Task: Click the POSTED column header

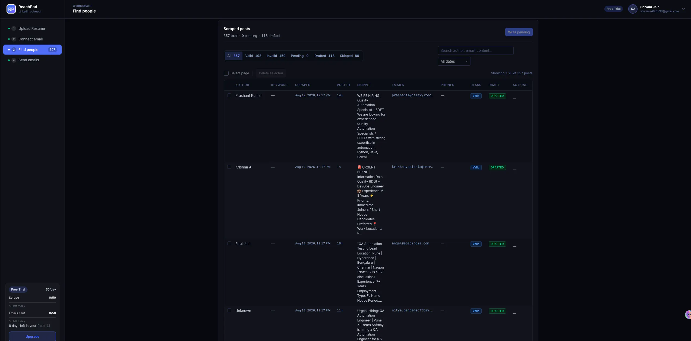Action: click(x=343, y=85)
